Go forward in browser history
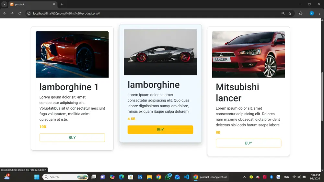Image resolution: width=324 pixels, height=182 pixels. pos(12,13)
